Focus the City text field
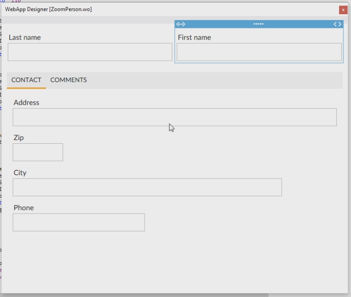 pyautogui.click(x=147, y=188)
